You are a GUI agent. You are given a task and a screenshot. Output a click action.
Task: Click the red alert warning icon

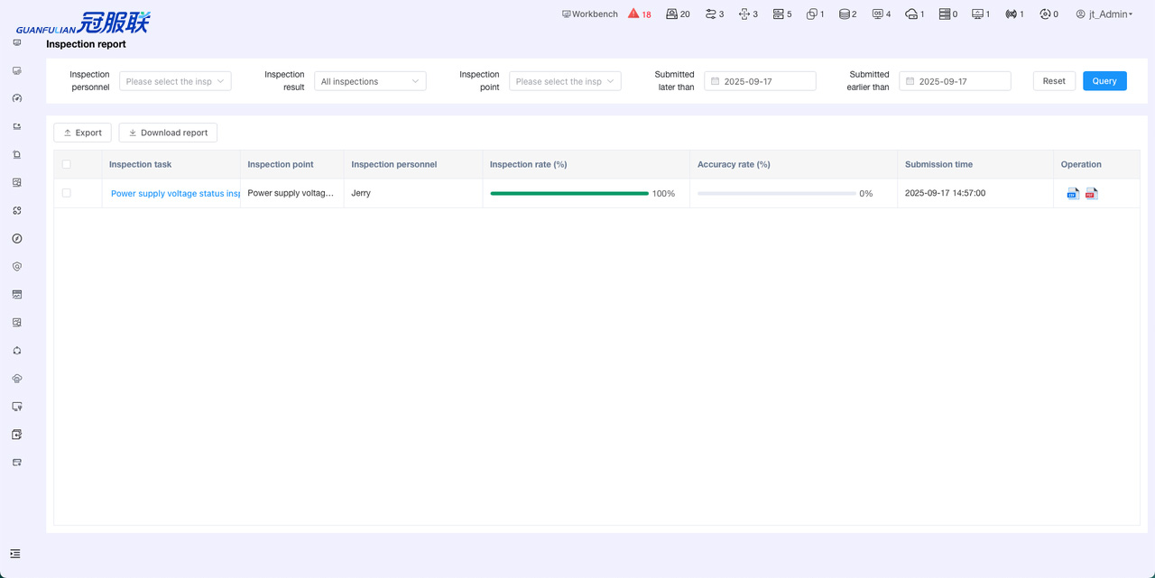[633, 14]
